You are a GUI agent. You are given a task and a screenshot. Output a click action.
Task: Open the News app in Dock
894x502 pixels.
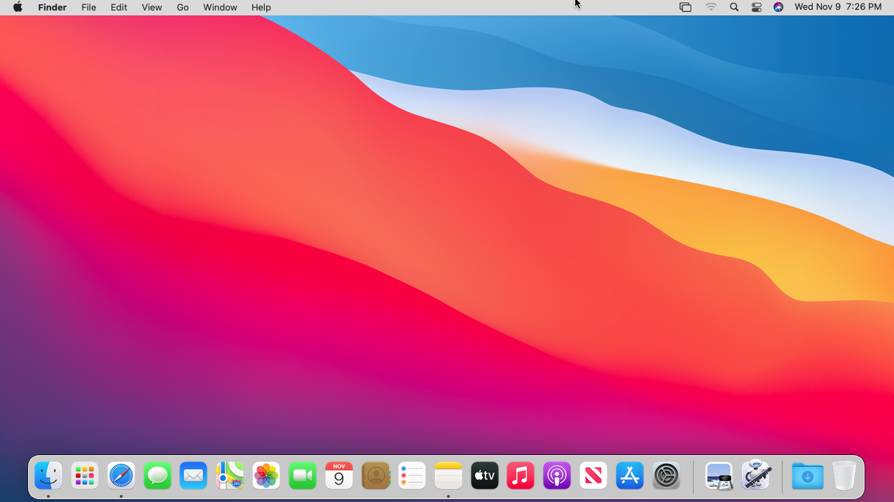(593, 476)
